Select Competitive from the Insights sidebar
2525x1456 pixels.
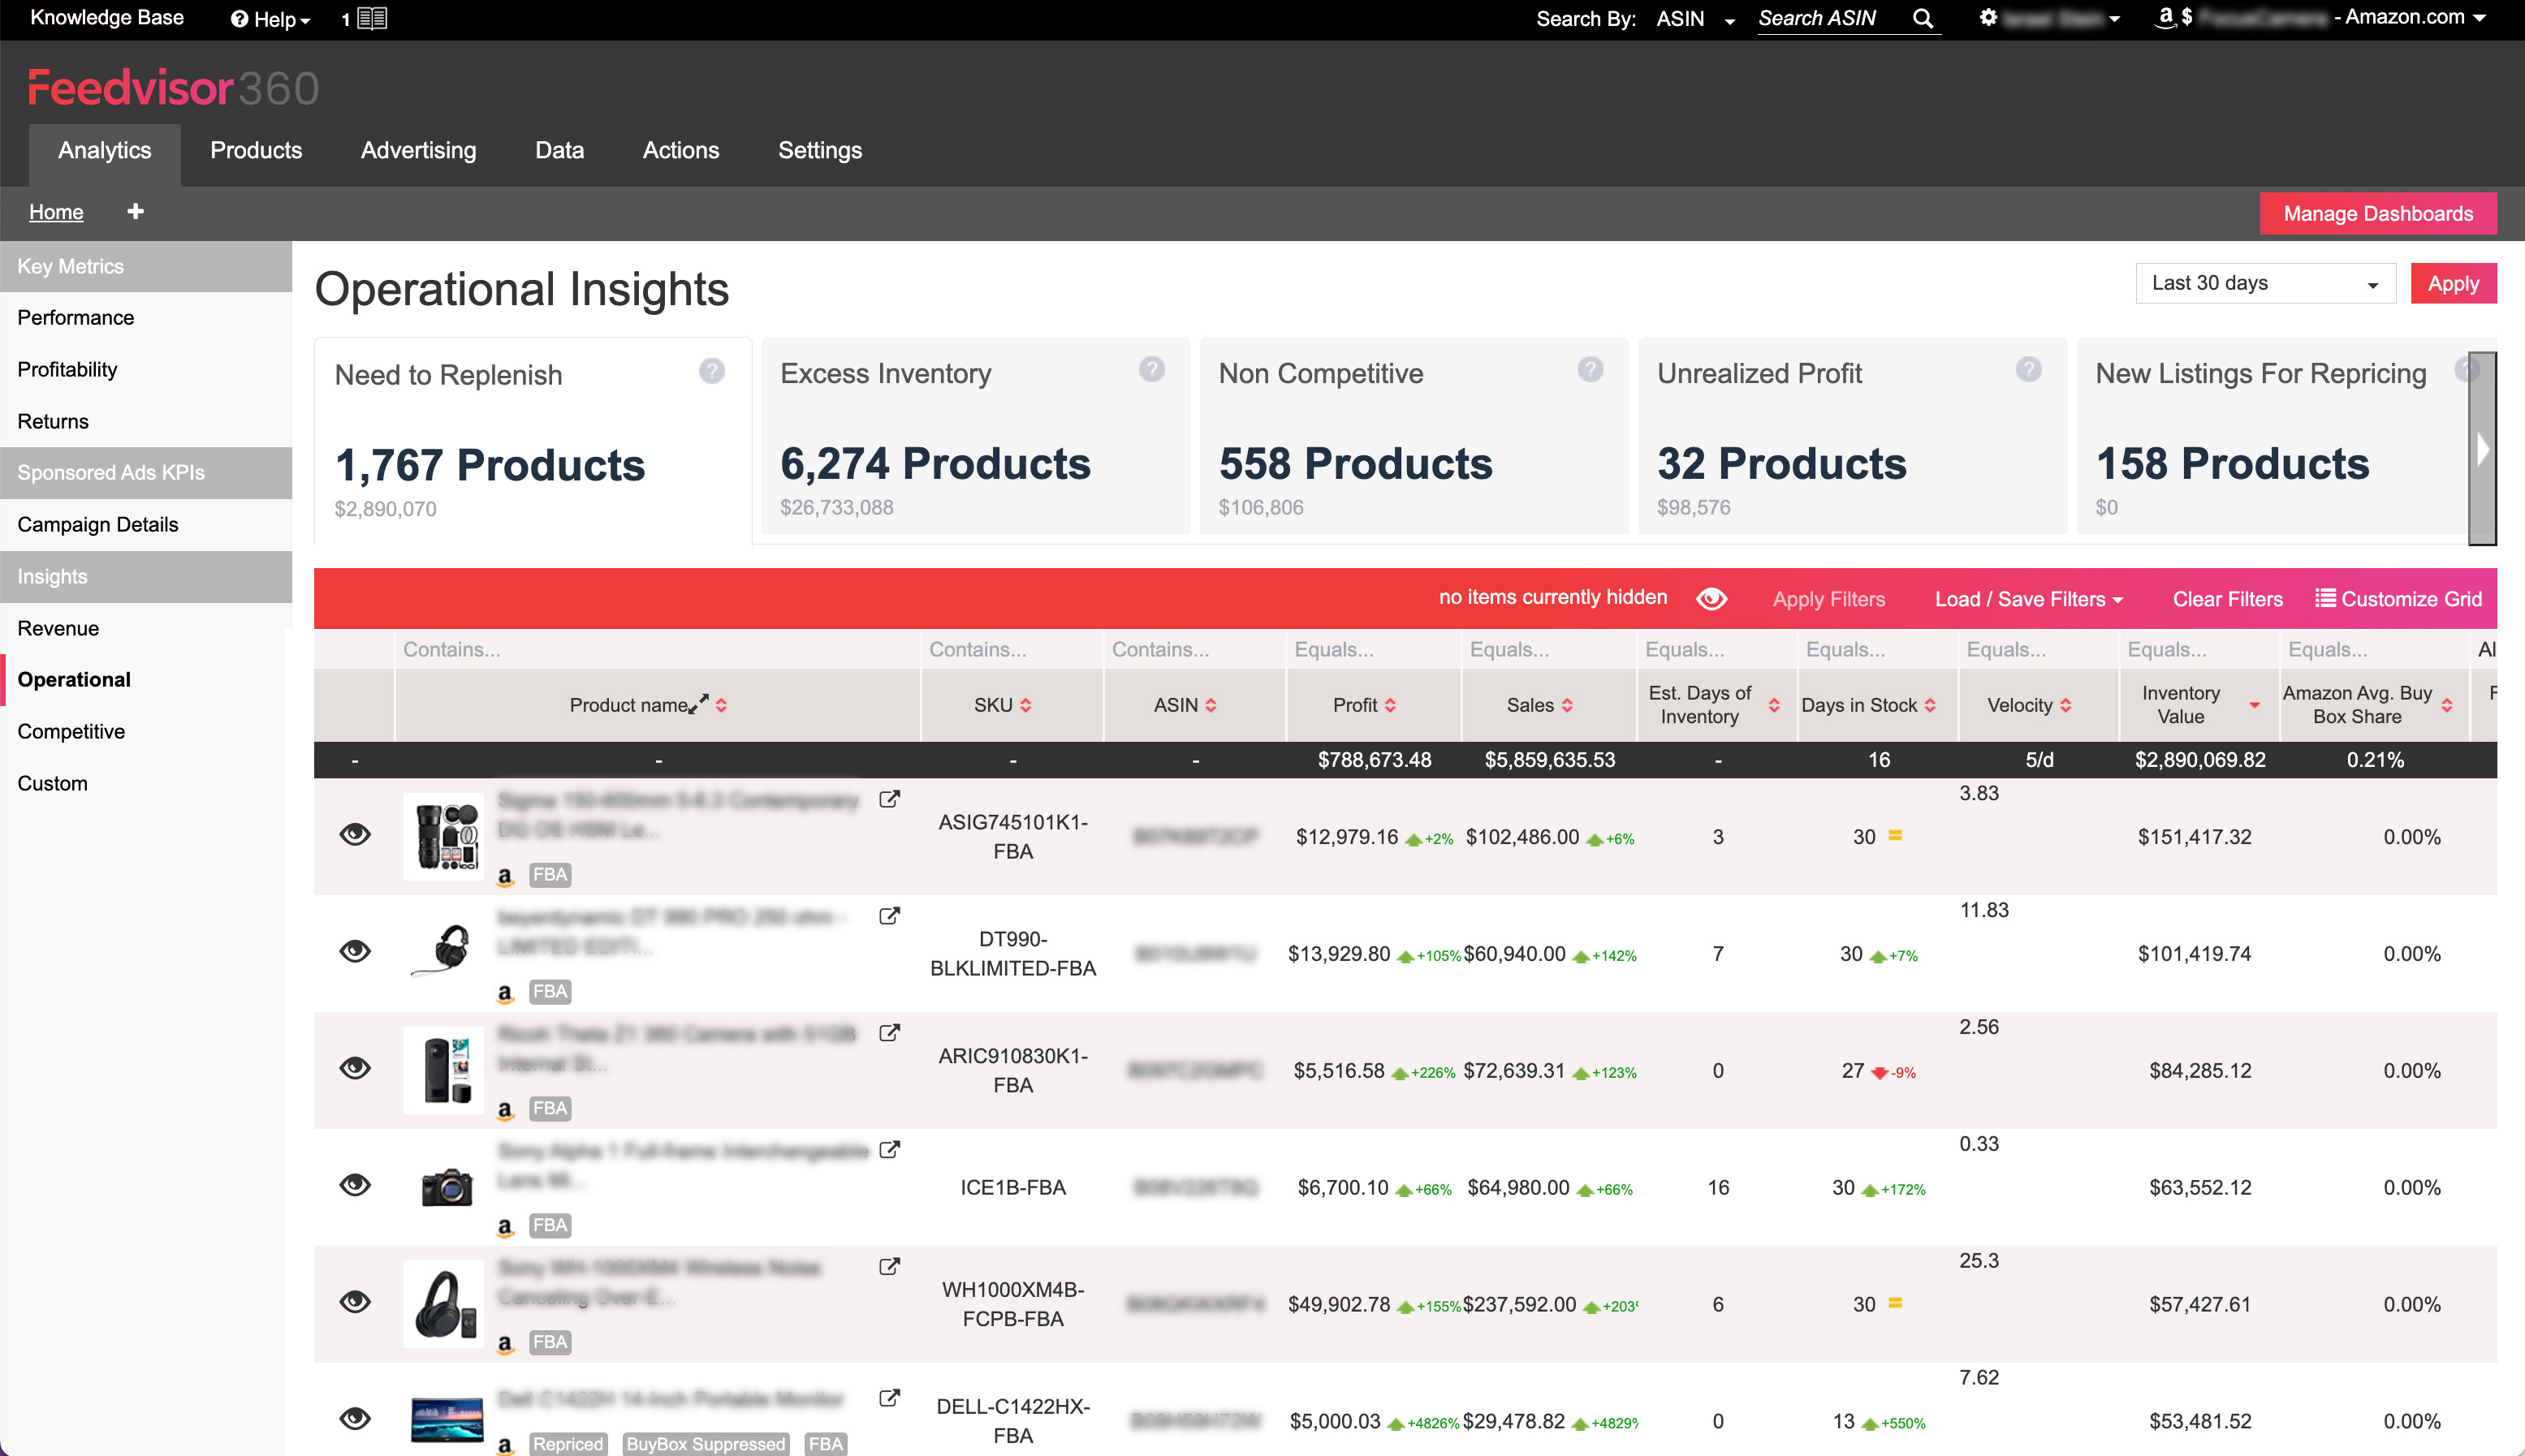pyautogui.click(x=69, y=731)
